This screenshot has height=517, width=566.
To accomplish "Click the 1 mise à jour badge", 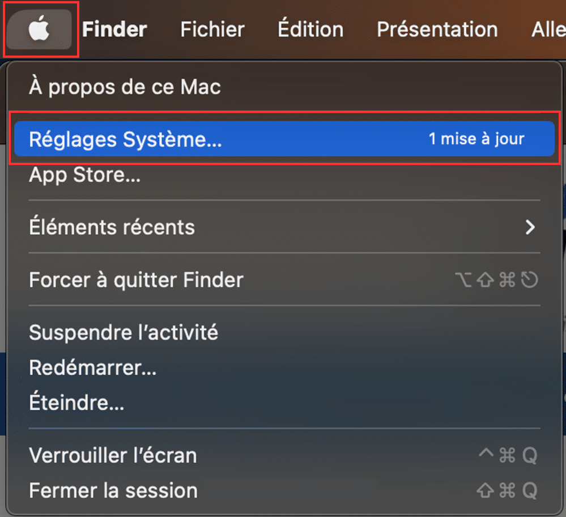I will (x=476, y=139).
